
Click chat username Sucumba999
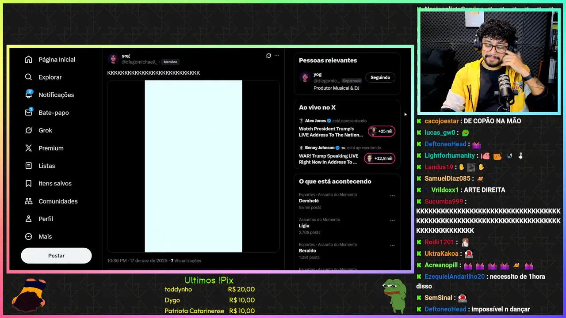coord(444,201)
